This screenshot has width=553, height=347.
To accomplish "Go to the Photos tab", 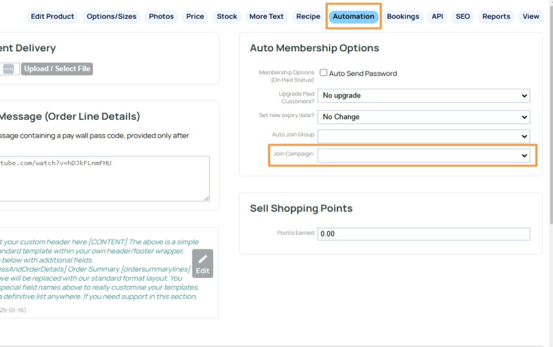I will pos(161,17).
